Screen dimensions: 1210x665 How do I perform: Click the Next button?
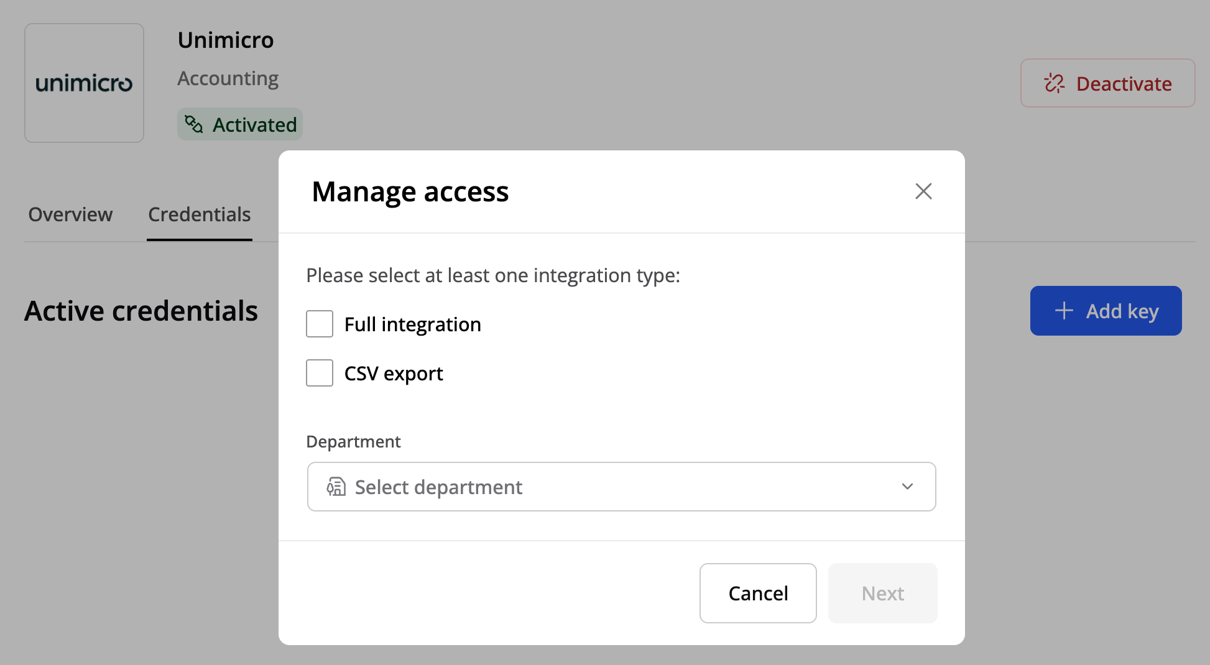pyautogui.click(x=882, y=594)
